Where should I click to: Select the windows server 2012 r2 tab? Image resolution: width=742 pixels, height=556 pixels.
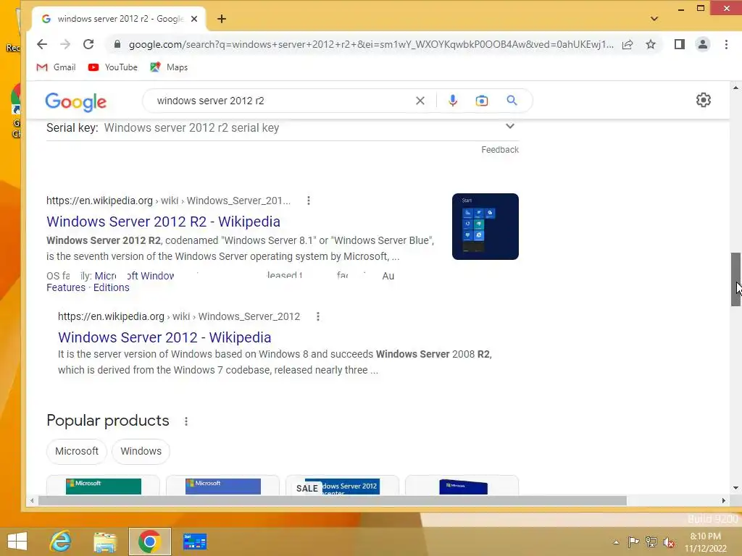pos(120,19)
